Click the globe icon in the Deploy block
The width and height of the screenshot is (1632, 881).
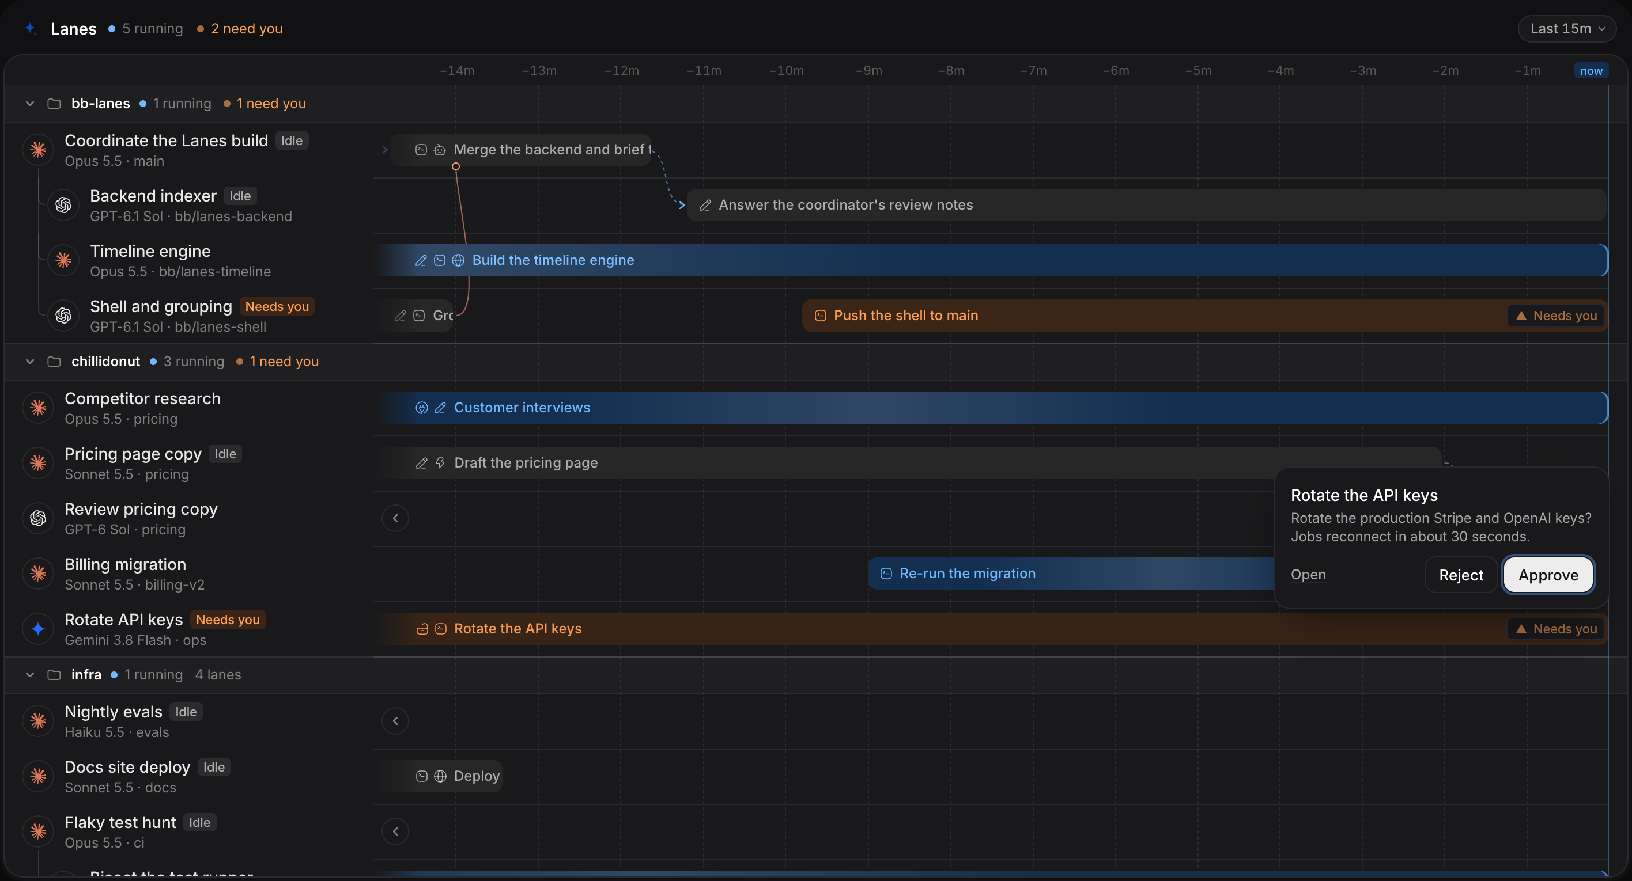point(440,776)
